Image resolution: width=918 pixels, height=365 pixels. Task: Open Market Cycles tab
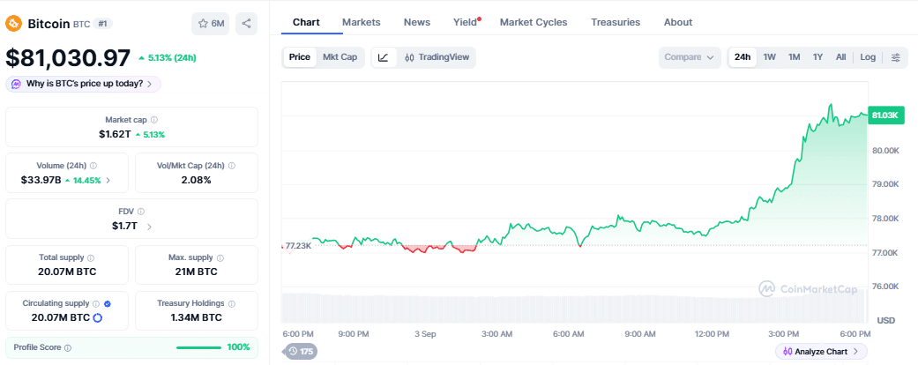pos(534,22)
